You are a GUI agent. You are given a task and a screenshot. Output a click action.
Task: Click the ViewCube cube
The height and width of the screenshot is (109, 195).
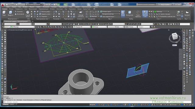pyautogui.click(x=175, y=36)
